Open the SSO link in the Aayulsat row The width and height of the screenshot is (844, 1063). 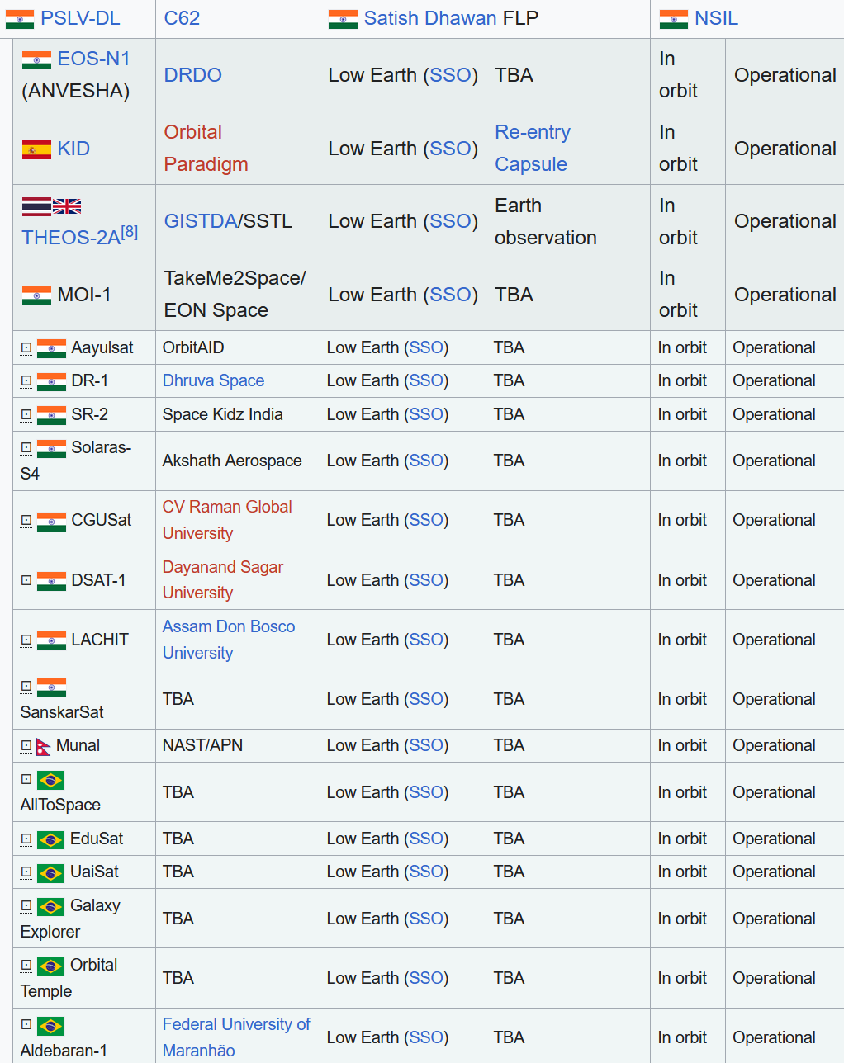click(426, 347)
